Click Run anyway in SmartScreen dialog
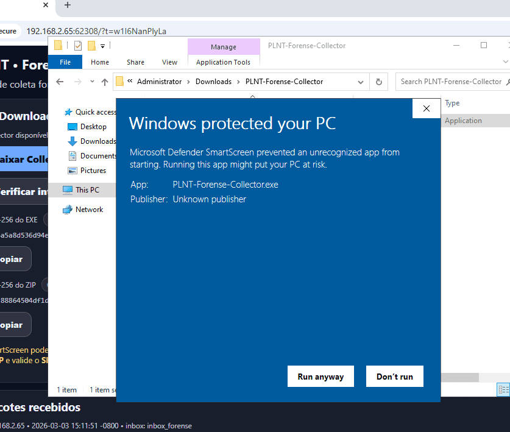Viewport: 510px width, 432px height. pyautogui.click(x=321, y=377)
